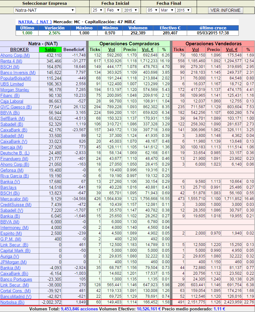Open the SelfBank (M) broker link
This screenshot has width=255, height=312.
click(x=12, y=119)
